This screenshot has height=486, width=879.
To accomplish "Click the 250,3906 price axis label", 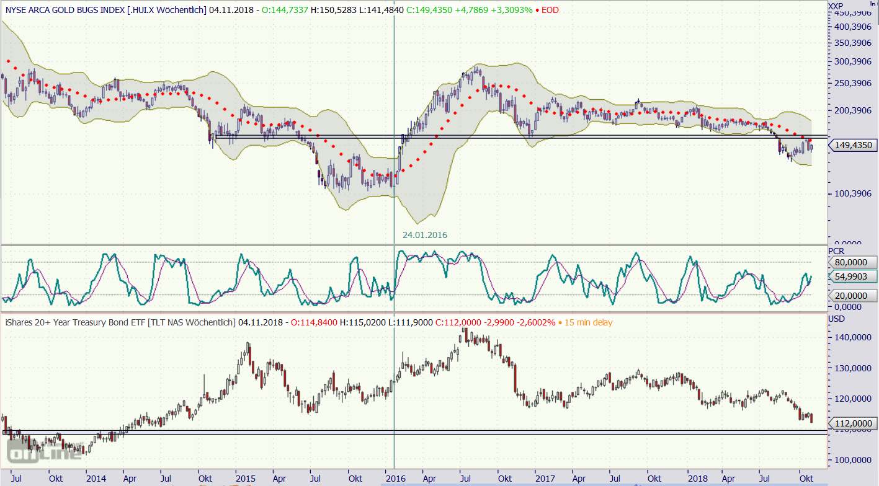I will tap(852, 83).
